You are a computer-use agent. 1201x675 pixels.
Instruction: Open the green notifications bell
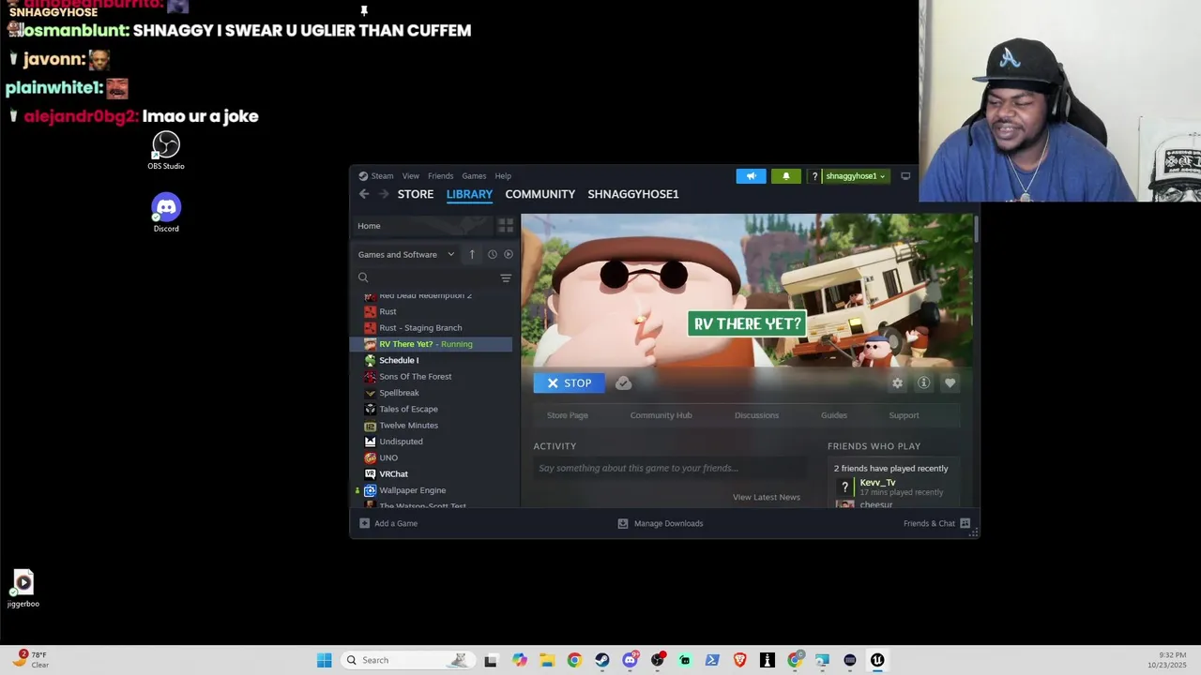[x=786, y=176]
